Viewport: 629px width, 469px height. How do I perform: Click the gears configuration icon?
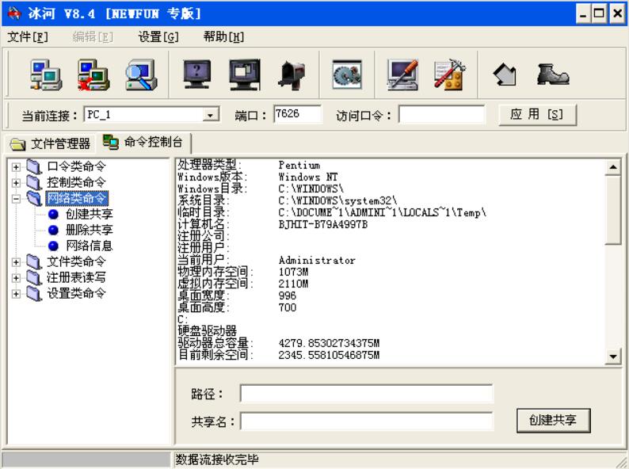pyautogui.click(x=347, y=74)
